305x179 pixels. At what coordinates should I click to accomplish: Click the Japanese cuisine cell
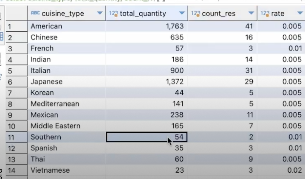pos(67,81)
